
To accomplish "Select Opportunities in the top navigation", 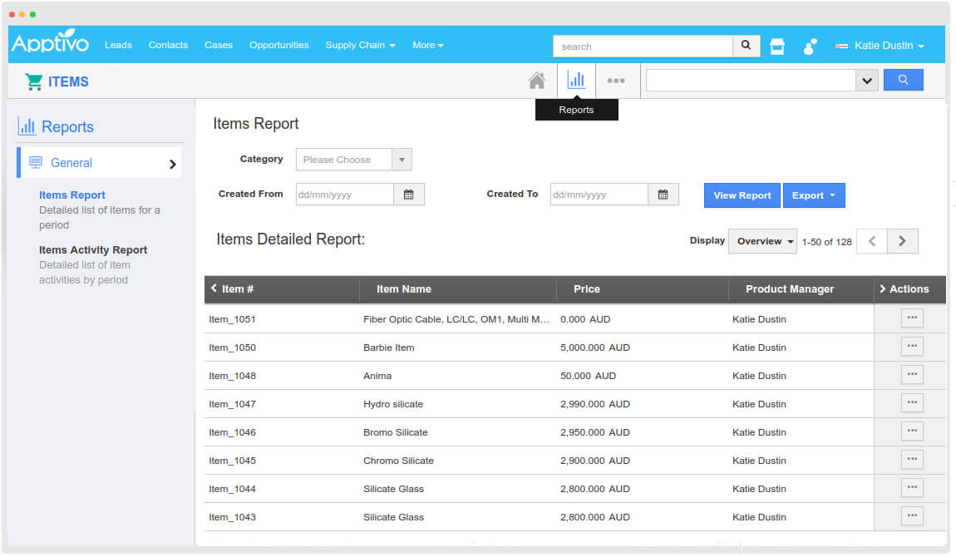I will (x=278, y=45).
